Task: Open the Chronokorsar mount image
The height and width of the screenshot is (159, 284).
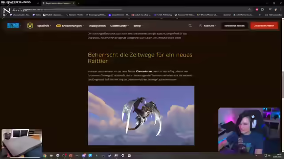Action: (141, 115)
